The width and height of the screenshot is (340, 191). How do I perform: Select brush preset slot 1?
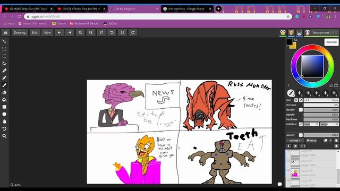tap(291, 93)
